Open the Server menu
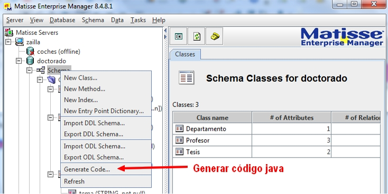 15,20
